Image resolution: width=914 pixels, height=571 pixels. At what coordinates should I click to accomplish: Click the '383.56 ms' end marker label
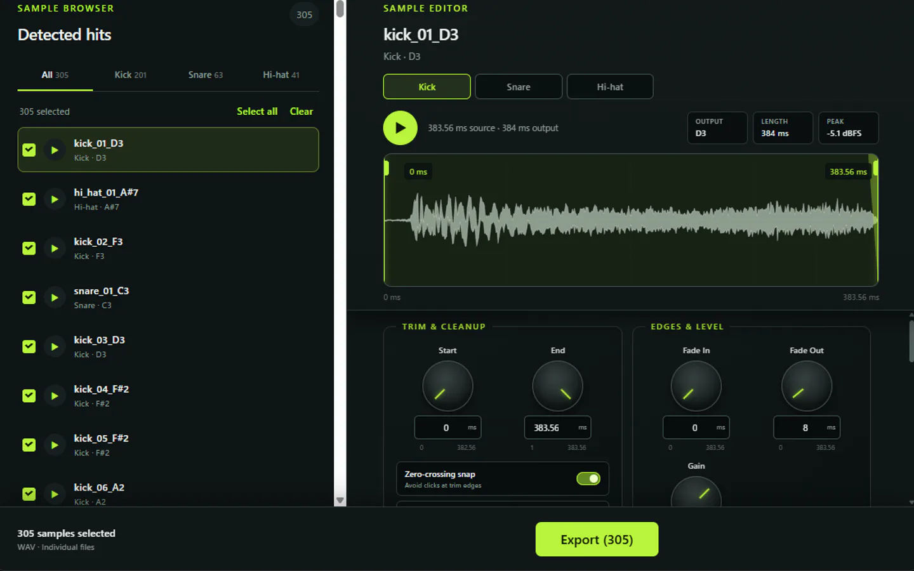tap(848, 172)
